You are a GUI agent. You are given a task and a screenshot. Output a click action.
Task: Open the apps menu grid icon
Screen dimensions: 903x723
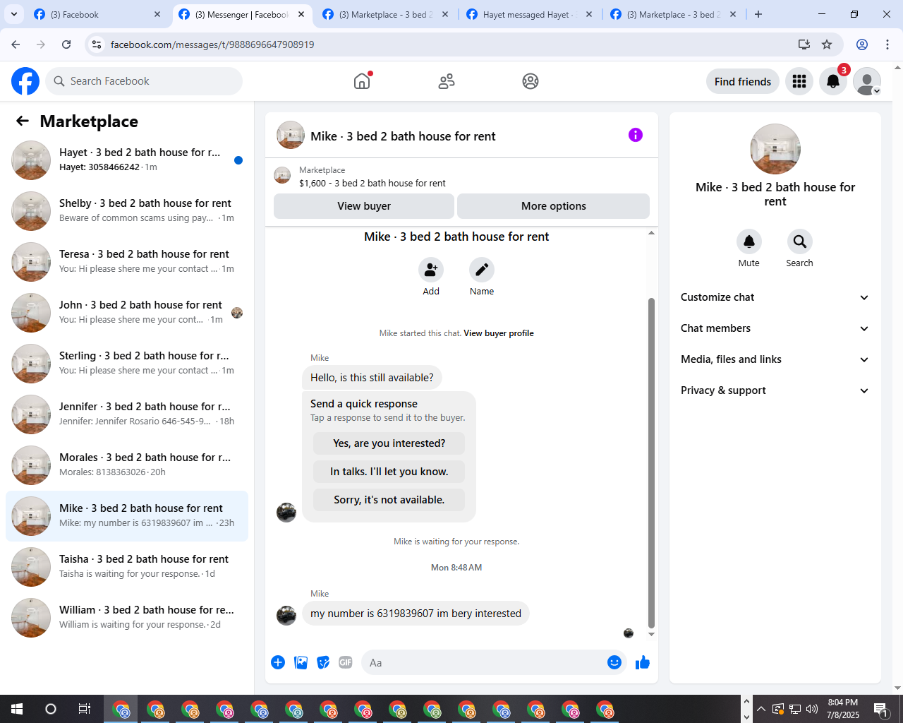point(799,81)
